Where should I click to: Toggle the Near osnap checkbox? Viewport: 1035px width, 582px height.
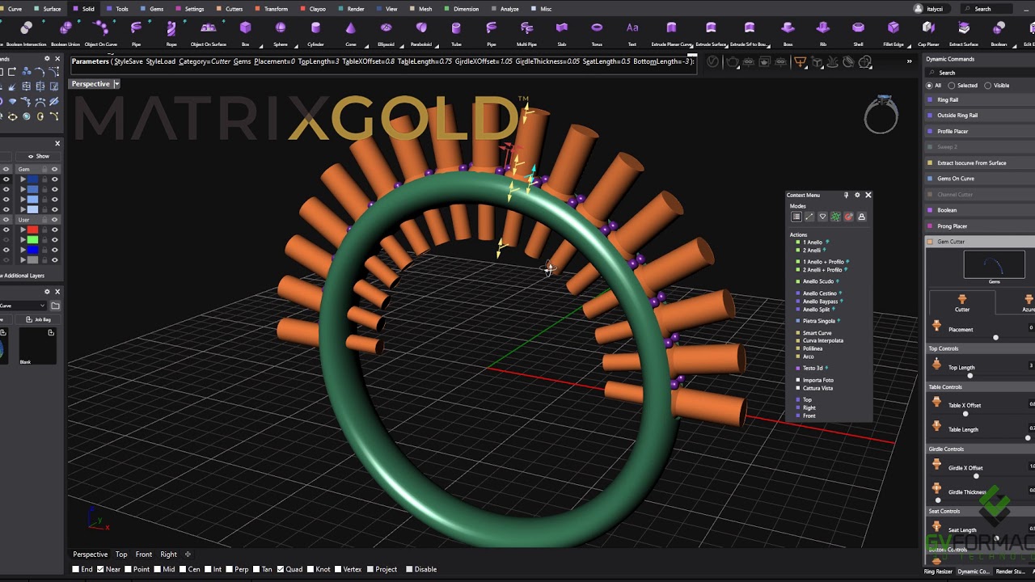[x=100, y=569]
